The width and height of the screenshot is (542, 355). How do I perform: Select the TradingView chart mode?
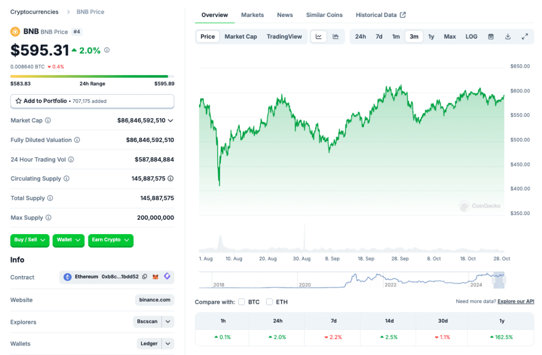click(x=284, y=36)
